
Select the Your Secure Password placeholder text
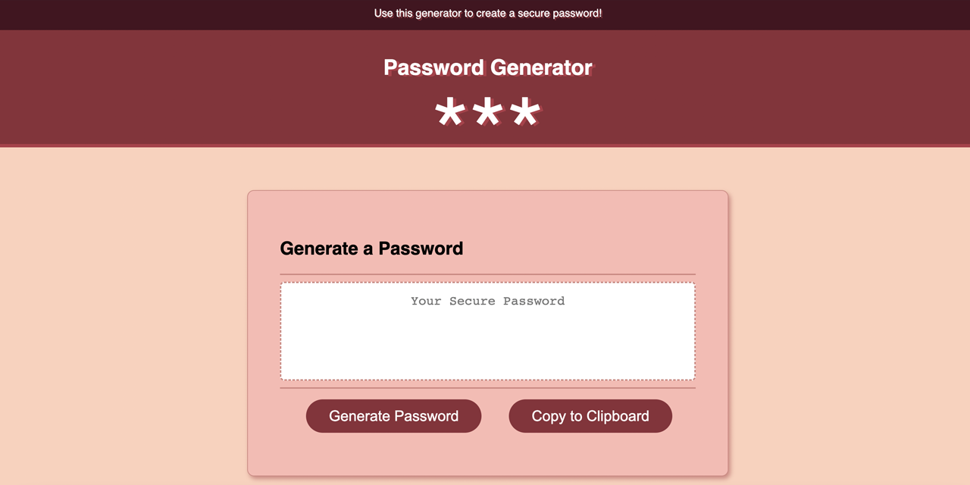[487, 301]
